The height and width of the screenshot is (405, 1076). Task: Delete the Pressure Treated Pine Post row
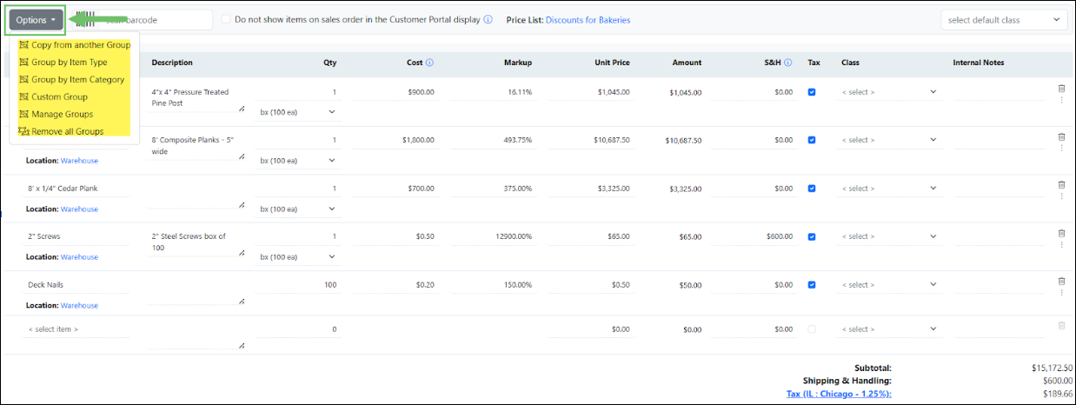pyautogui.click(x=1061, y=88)
